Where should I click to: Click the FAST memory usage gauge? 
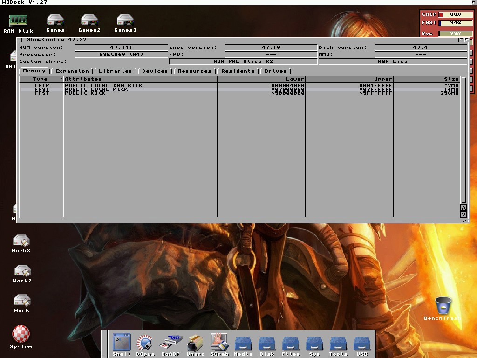click(x=456, y=23)
